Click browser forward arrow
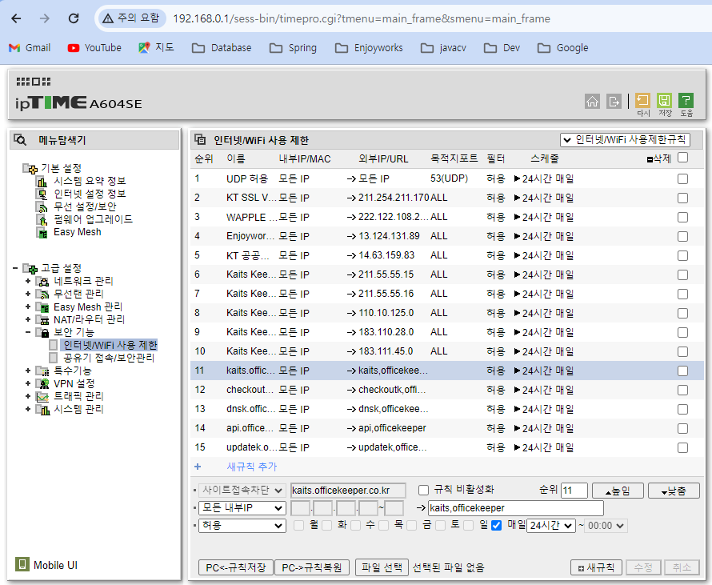 tap(45, 18)
